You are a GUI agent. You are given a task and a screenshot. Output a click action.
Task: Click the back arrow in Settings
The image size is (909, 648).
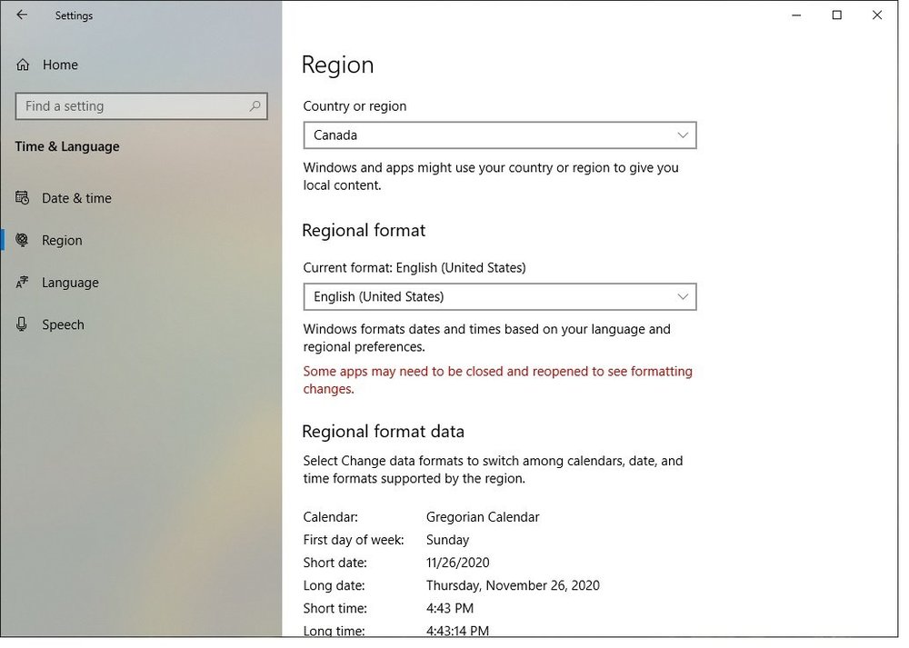[x=22, y=15]
